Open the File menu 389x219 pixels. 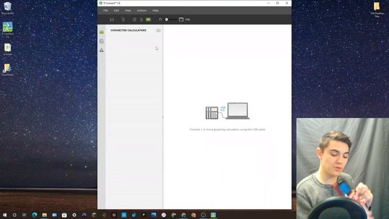pyautogui.click(x=105, y=11)
